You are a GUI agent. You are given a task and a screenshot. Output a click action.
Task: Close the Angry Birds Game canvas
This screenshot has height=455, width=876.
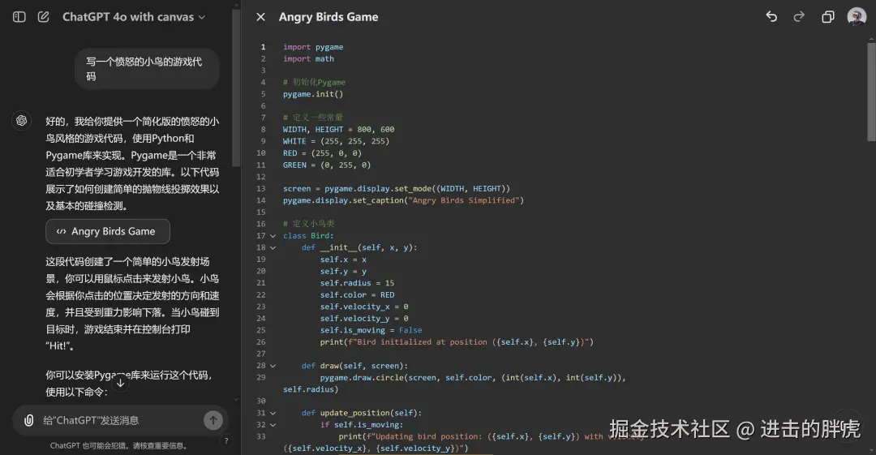point(260,17)
